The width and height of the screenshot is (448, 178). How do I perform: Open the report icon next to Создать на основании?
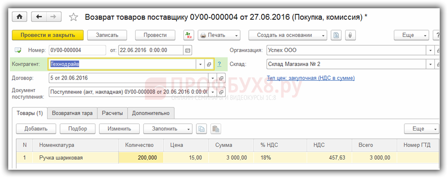tap(336, 36)
